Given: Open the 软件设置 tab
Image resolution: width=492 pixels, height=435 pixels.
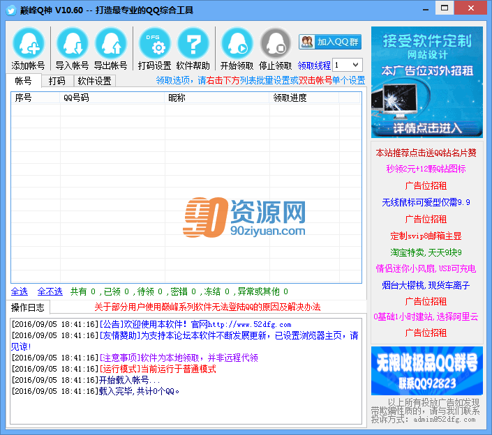Looking at the screenshot, I should click(94, 81).
